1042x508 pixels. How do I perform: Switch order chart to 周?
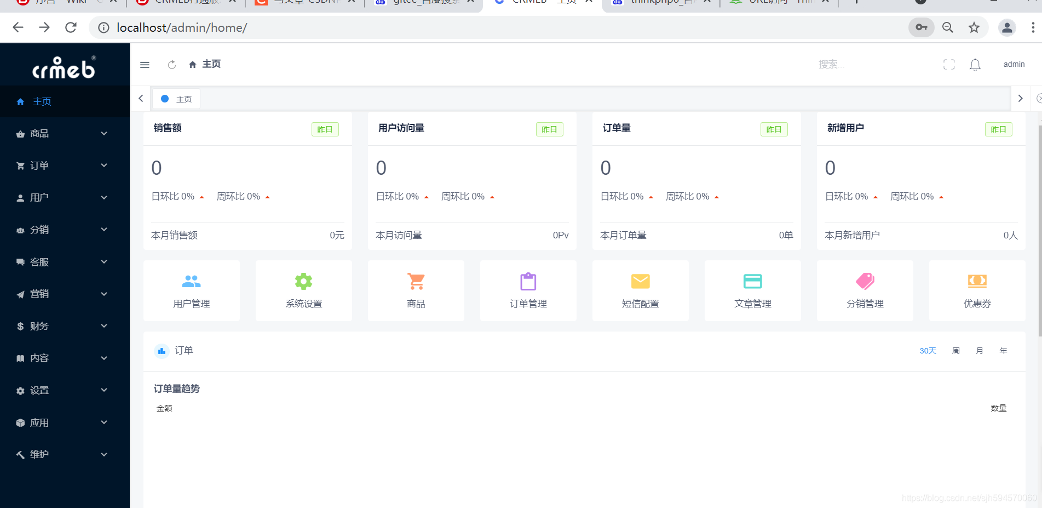click(x=955, y=351)
